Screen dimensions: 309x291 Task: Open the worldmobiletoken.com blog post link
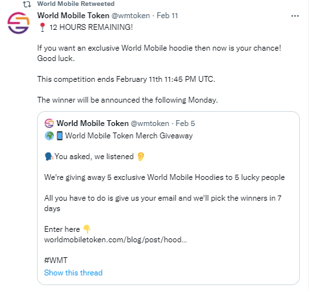116,240
